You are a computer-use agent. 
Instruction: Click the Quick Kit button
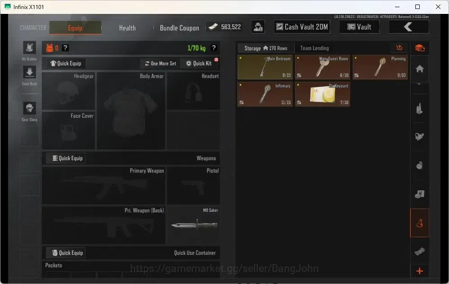199,63
